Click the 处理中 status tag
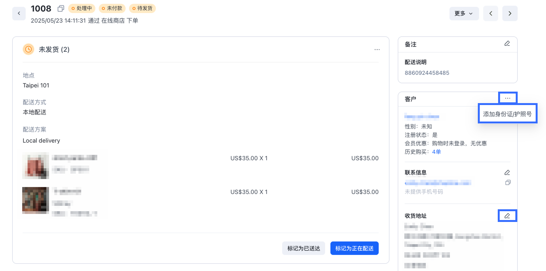The width and height of the screenshot is (546, 271). pyautogui.click(x=82, y=8)
